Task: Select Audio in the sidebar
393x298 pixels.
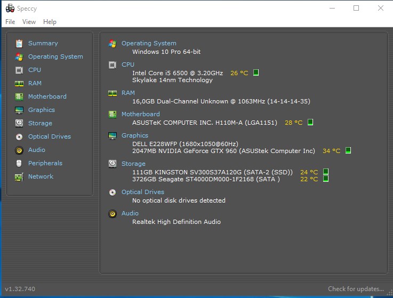Action: (37, 150)
